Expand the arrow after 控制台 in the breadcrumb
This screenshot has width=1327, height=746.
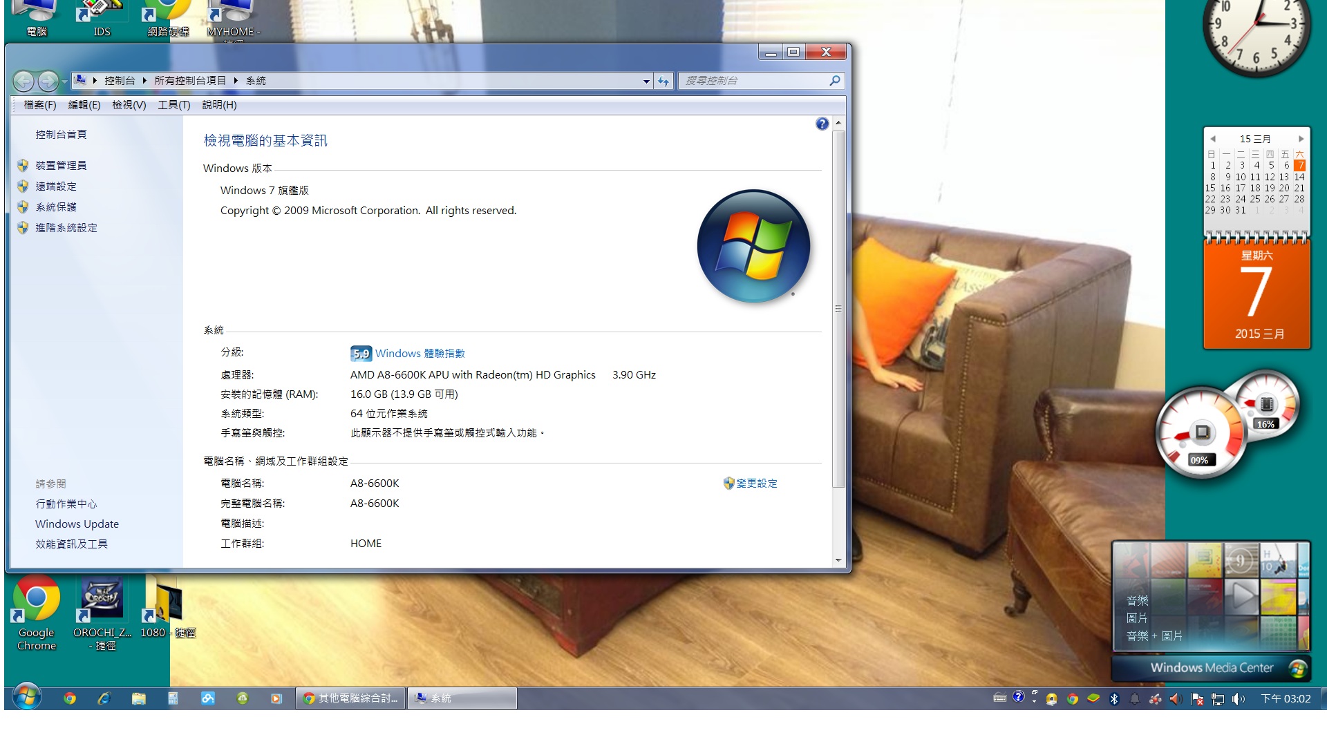[x=144, y=81]
